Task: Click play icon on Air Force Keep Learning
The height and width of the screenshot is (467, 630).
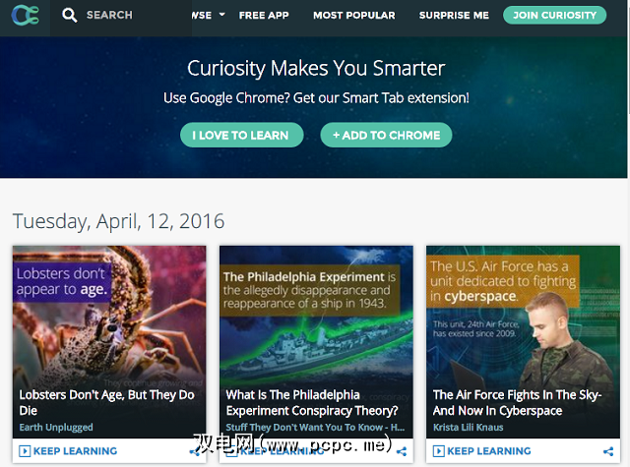Action: coord(438,451)
